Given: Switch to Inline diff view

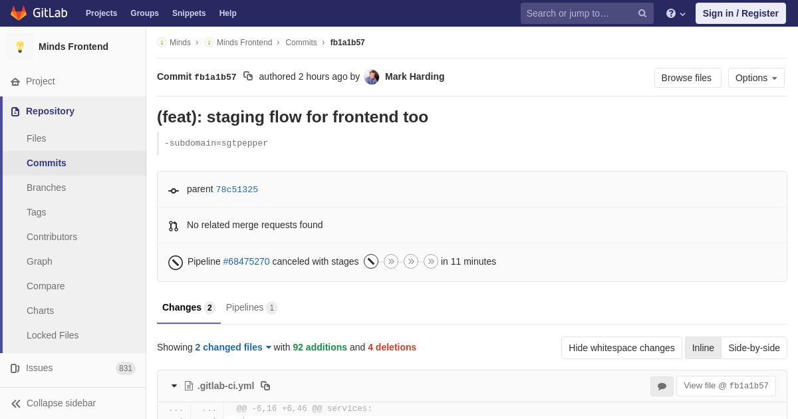Looking at the screenshot, I should click(703, 348).
